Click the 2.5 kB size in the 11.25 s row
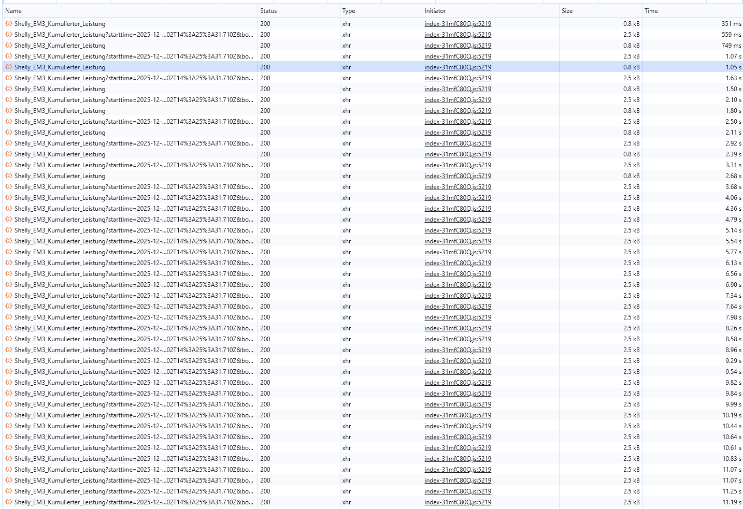Screen dimensions: 743x509 [632, 491]
